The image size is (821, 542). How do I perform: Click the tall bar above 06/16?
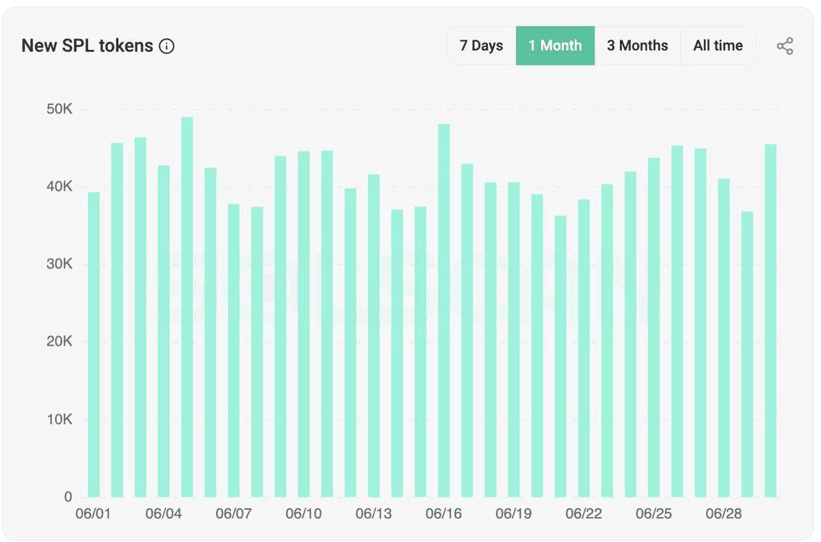(444, 310)
